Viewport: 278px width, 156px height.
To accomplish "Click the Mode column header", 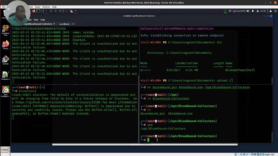I will click(x=144, y=63).
